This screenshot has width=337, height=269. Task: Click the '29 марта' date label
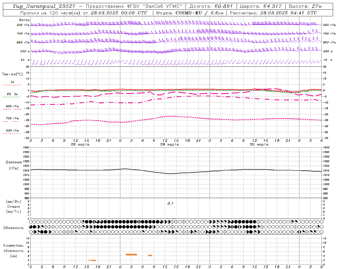point(170,144)
